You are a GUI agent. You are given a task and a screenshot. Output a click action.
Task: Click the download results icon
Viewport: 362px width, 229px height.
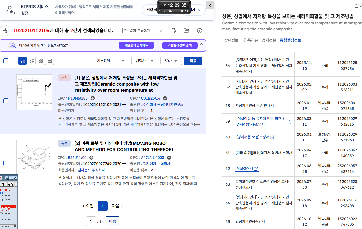click(x=160, y=31)
